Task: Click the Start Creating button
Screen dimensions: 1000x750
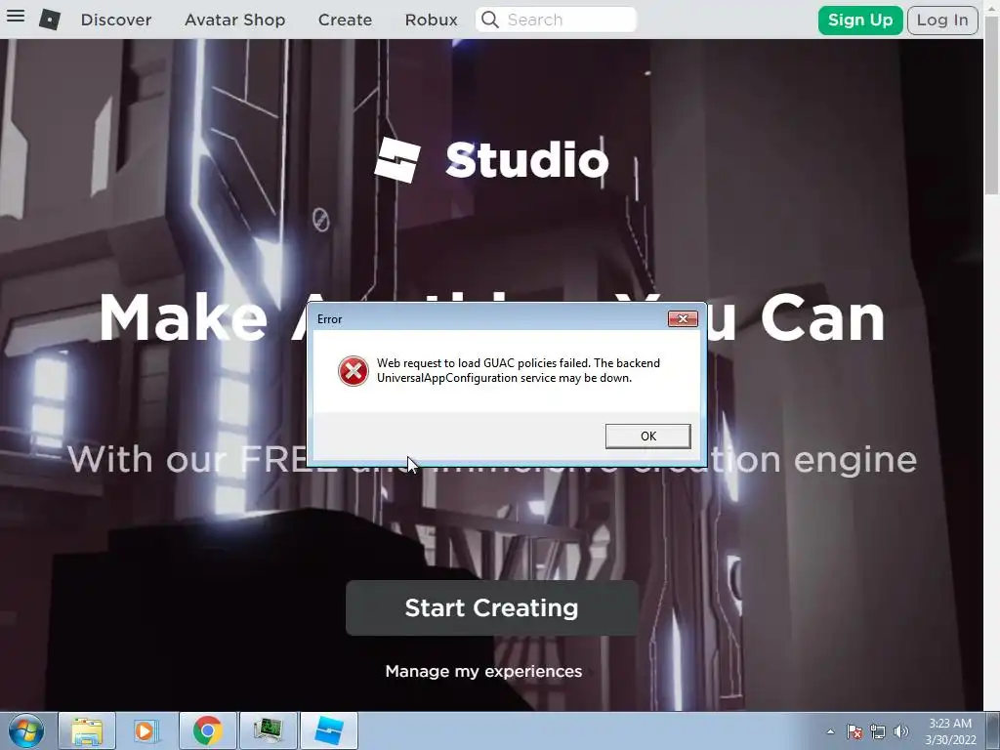Action: 492,607
